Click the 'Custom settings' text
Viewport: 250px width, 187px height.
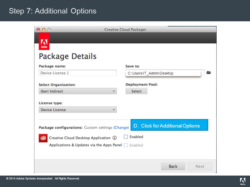[x=98, y=128]
